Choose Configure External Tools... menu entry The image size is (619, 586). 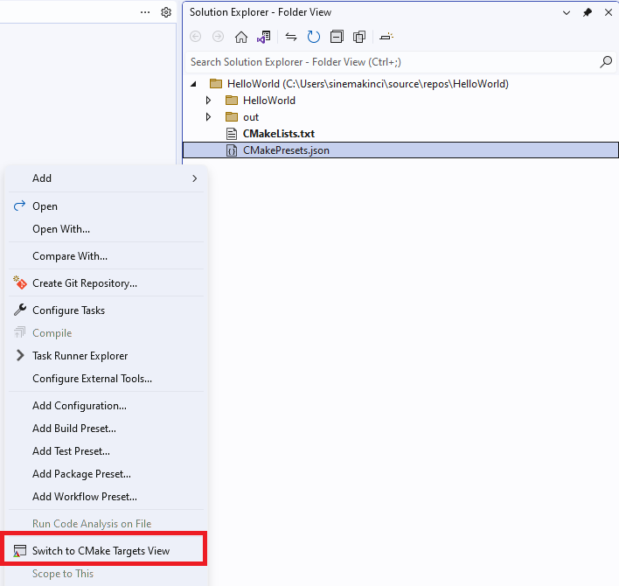[x=106, y=379]
